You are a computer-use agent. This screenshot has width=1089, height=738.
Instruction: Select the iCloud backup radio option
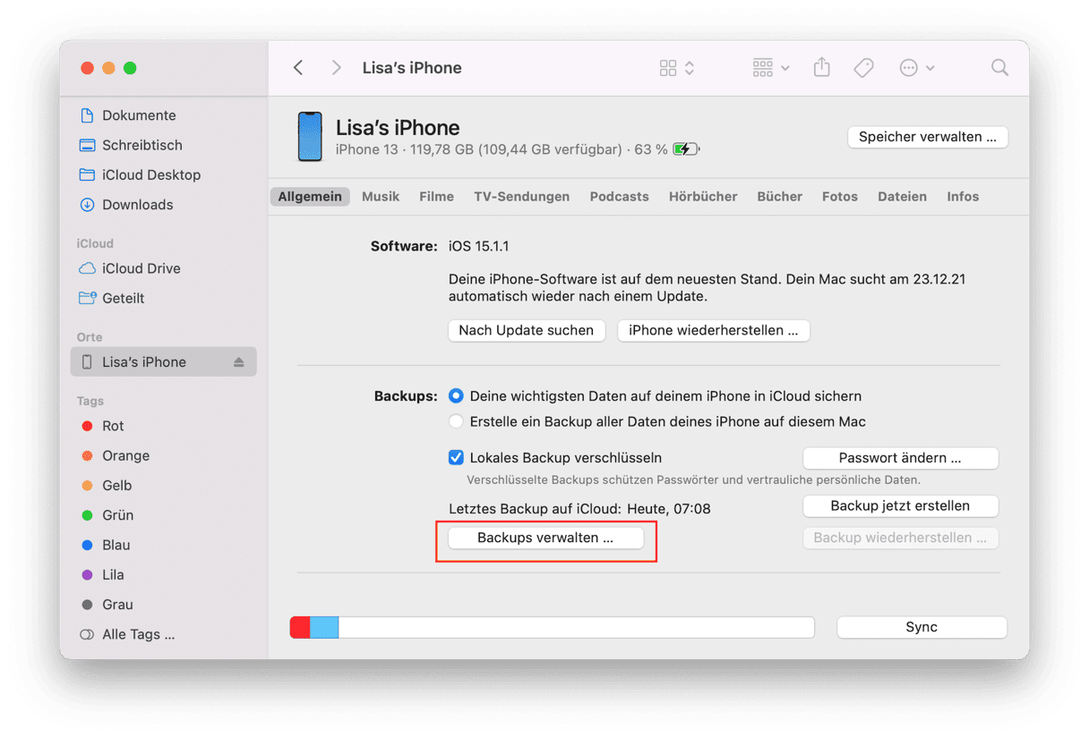457,395
